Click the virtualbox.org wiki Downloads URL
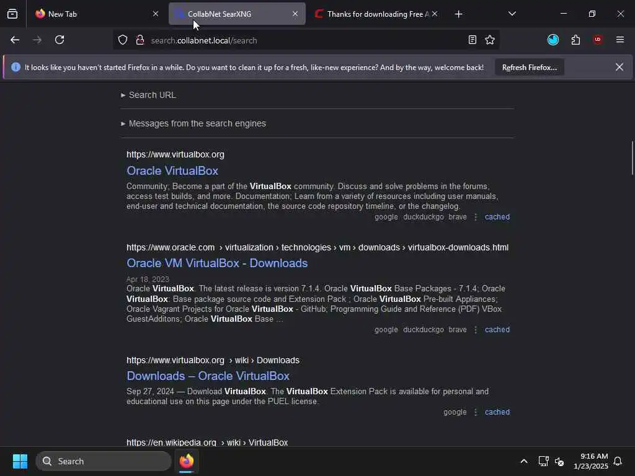635x476 pixels. [x=213, y=360]
